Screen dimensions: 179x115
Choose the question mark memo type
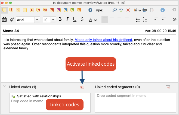[18, 10]
